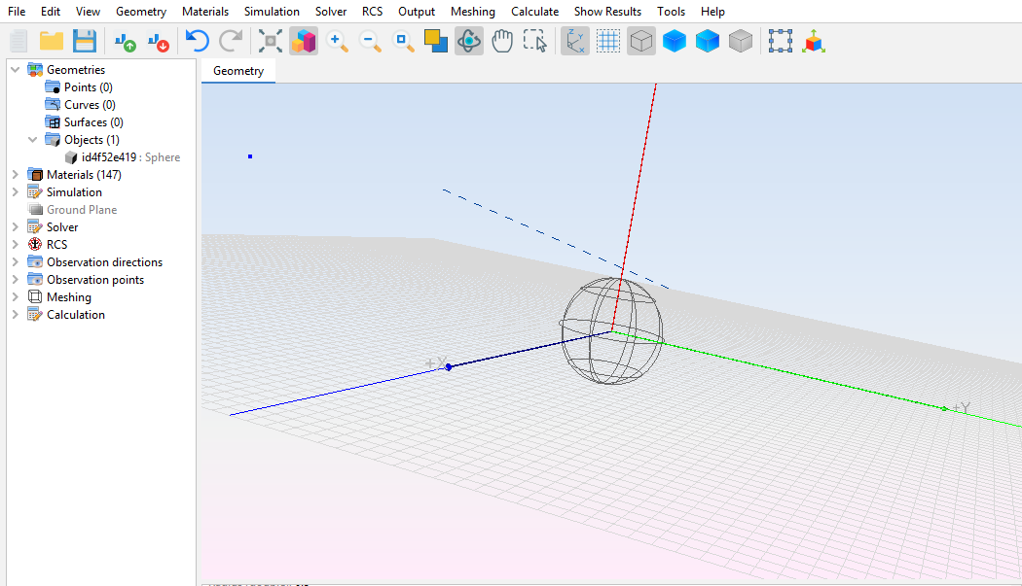Toggle the XYZ axes display
This screenshot has width=1022, height=586.
coord(575,41)
